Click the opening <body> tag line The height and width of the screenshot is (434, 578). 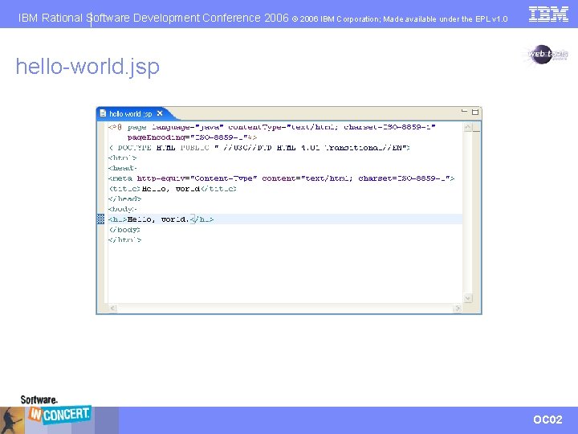pyautogui.click(x=122, y=209)
